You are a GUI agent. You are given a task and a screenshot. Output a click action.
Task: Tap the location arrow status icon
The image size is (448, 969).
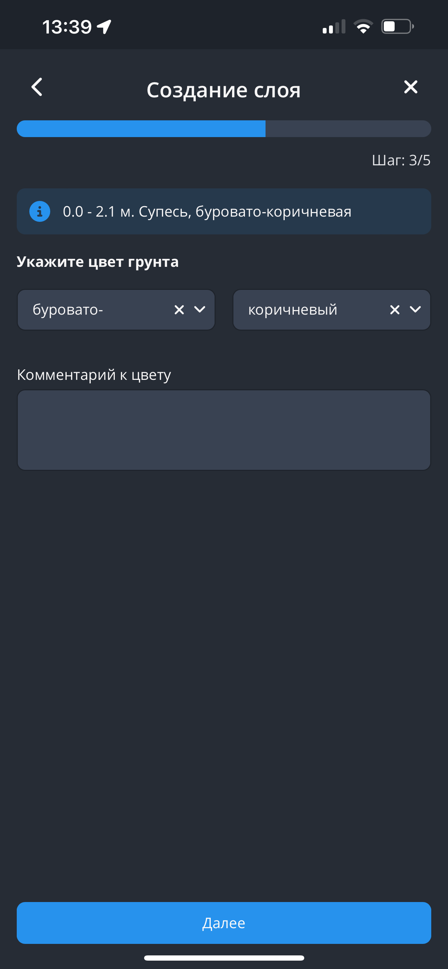104,27
